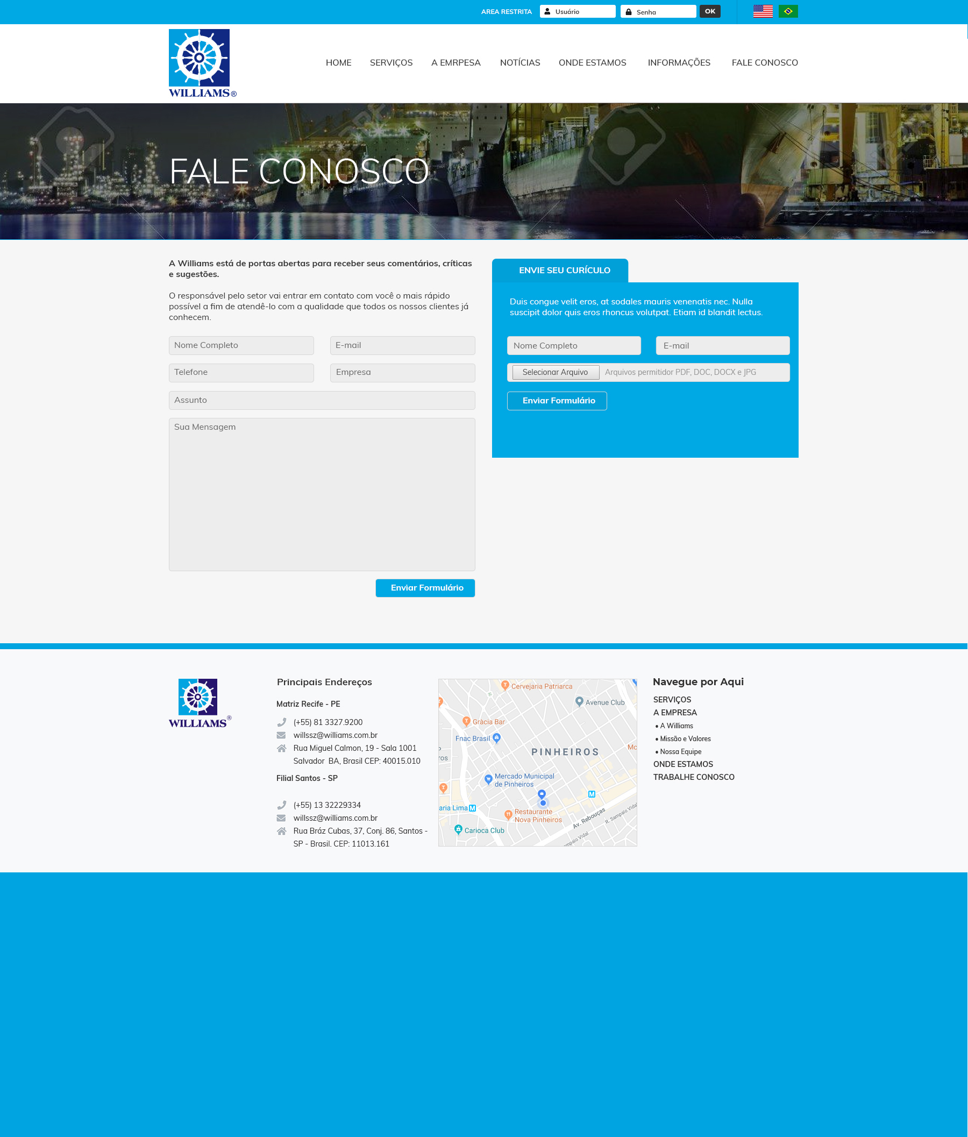Click the Missão e Valores footer link
The height and width of the screenshot is (1137, 968).
pyautogui.click(x=685, y=738)
